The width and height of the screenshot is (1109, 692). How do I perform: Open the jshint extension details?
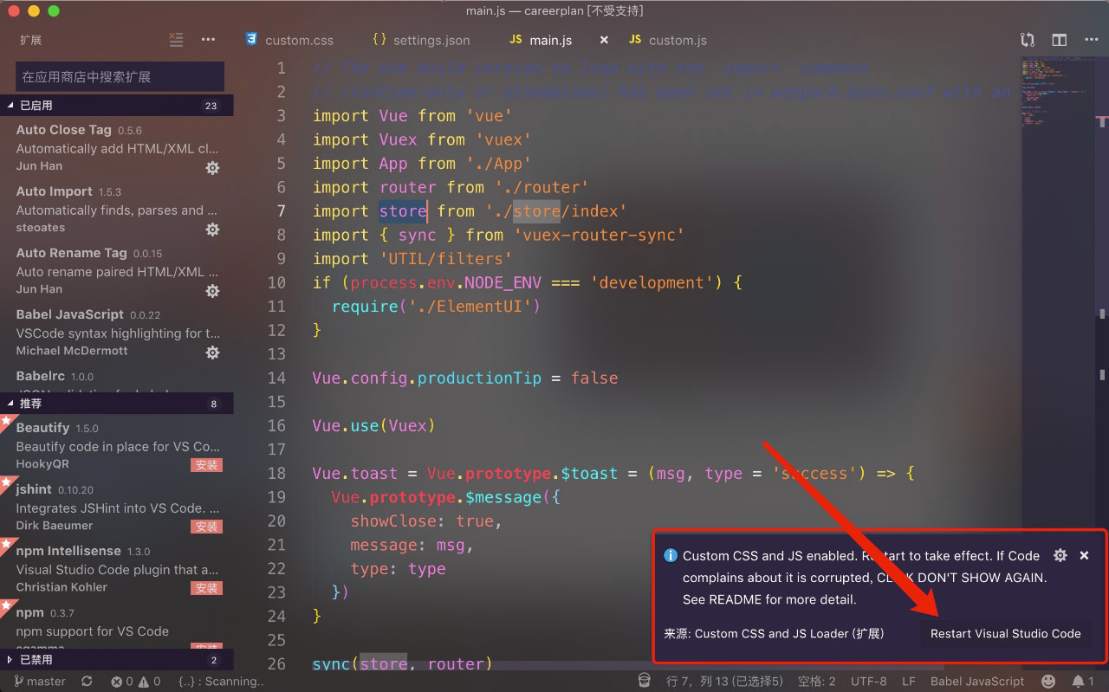(x=117, y=508)
